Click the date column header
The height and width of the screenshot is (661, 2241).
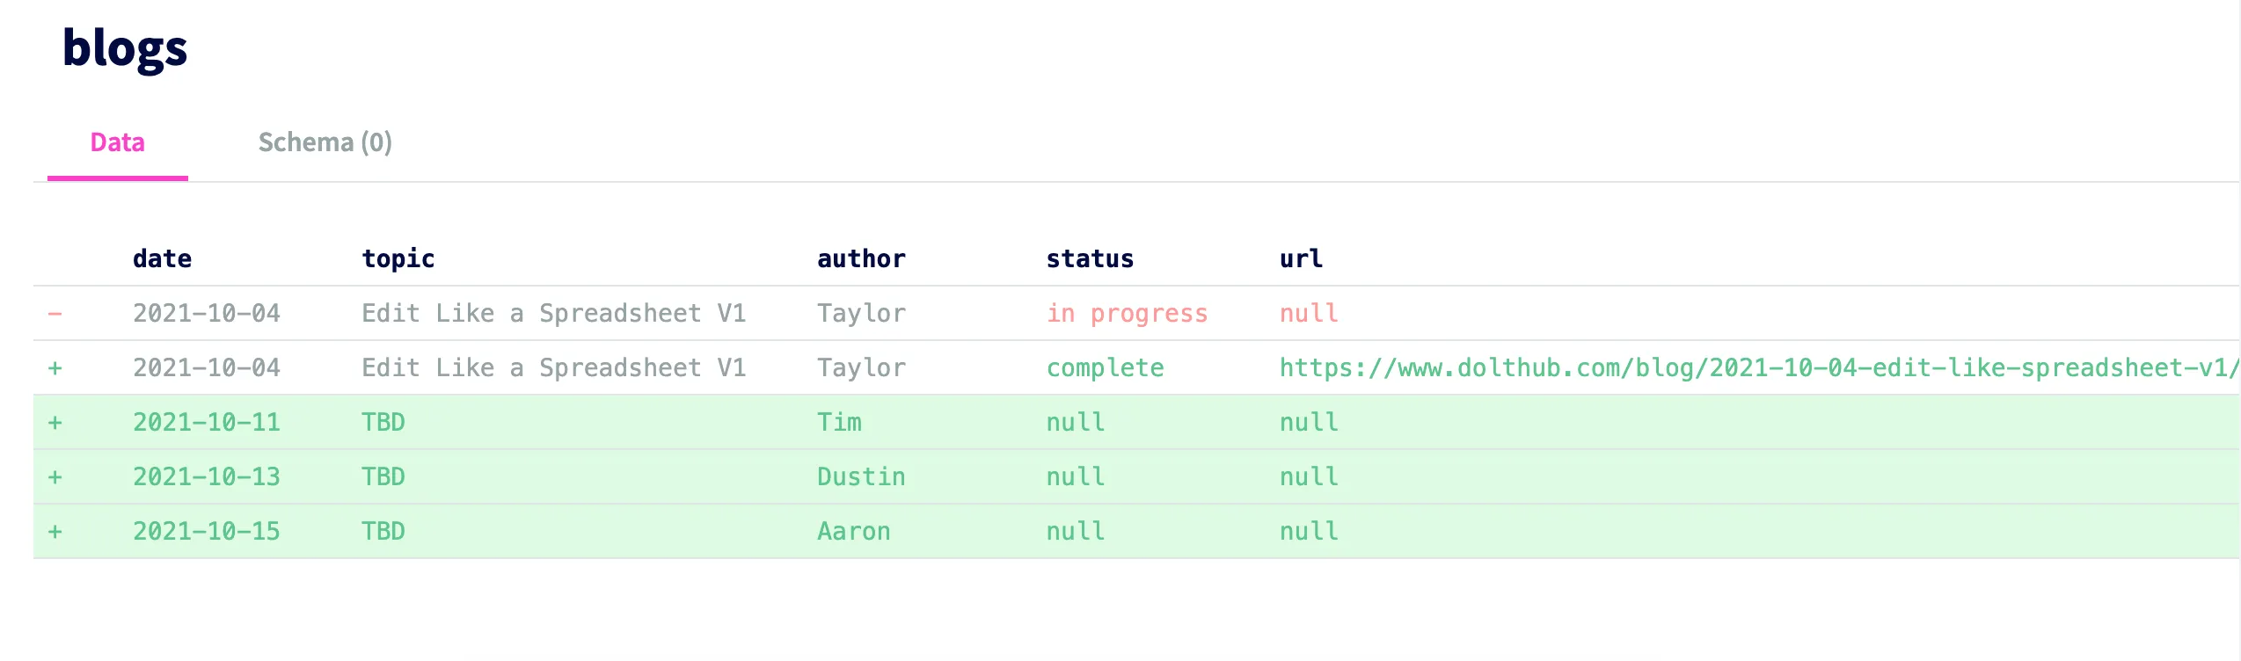[162, 258]
